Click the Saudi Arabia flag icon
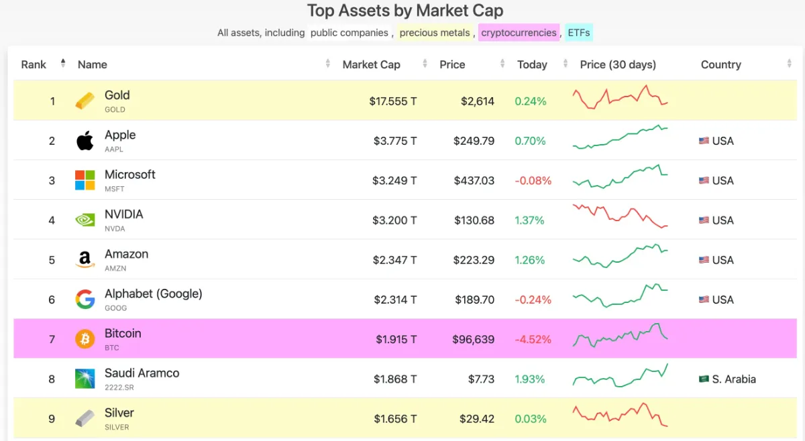This screenshot has height=441, width=805. point(704,379)
